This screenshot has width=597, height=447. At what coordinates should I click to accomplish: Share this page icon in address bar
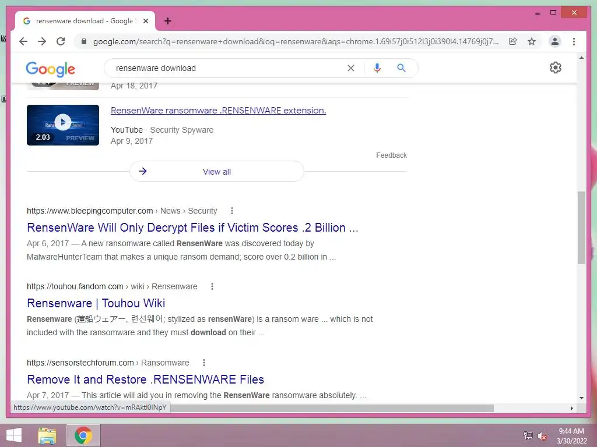point(513,41)
